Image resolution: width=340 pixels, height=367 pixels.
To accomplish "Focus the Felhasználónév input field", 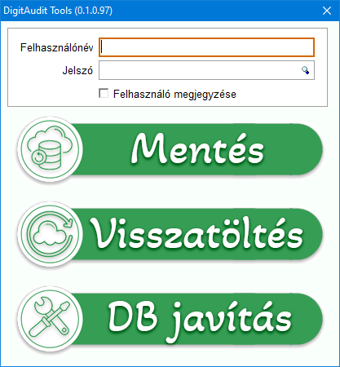I will [x=206, y=47].
